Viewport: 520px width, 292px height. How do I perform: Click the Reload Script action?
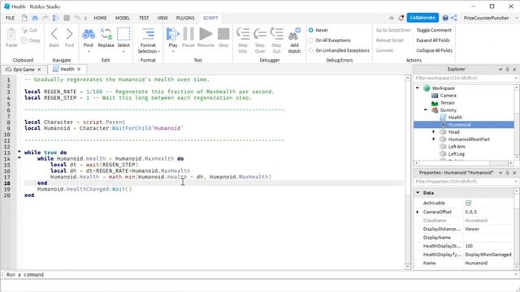[390, 41]
